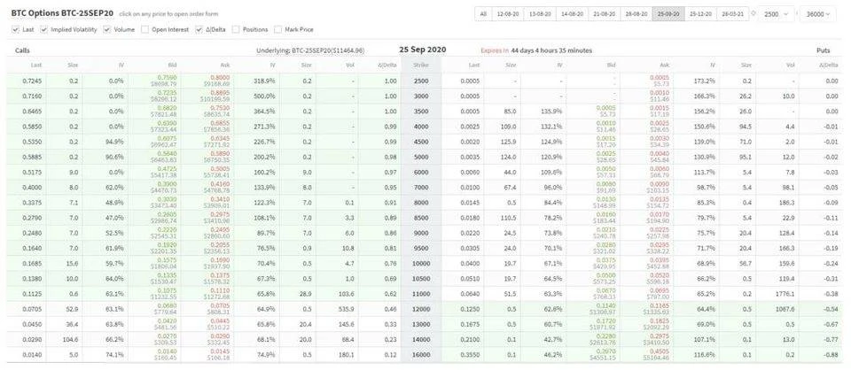Viewport: 851px width, 370px height.
Task: Toggle the Δ|Delta checkbox
Action: tap(199, 29)
